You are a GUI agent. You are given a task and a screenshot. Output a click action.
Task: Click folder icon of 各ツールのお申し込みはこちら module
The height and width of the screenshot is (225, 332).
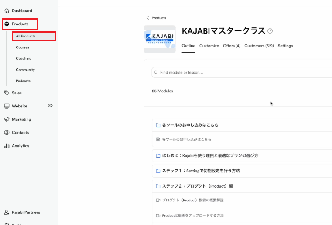[x=158, y=125]
